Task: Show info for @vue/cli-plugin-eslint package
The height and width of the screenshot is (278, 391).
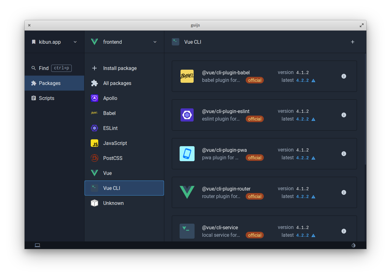Action: click(344, 115)
